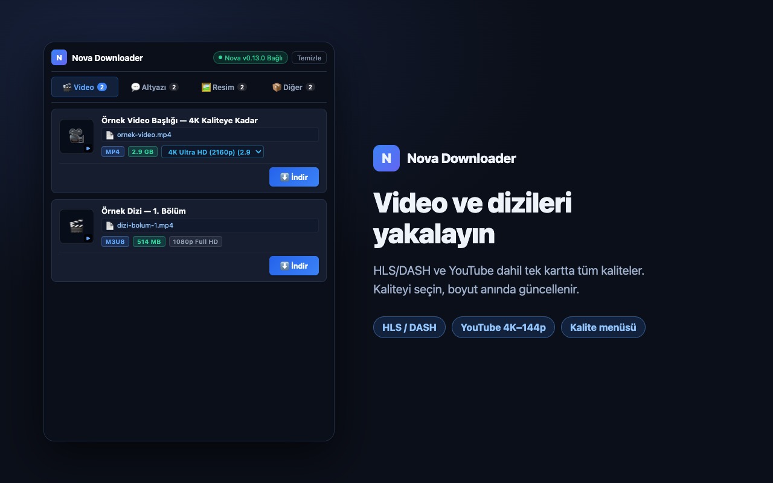Open the Diğer tab
The image size is (773, 483).
[x=293, y=87]
